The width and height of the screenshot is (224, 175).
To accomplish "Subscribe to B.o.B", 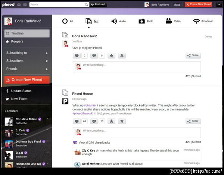I will (x=21, y=157).
